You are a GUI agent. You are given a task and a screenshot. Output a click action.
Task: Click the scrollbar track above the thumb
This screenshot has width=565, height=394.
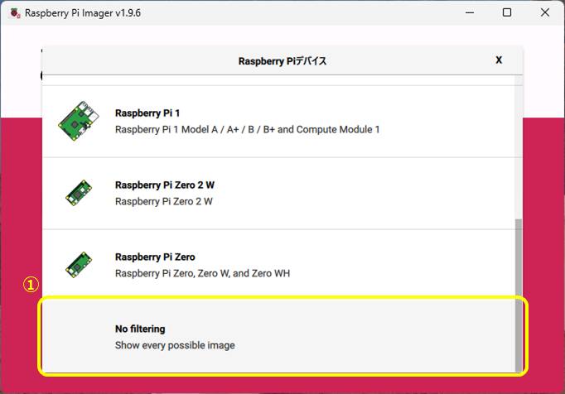[519, 149]
